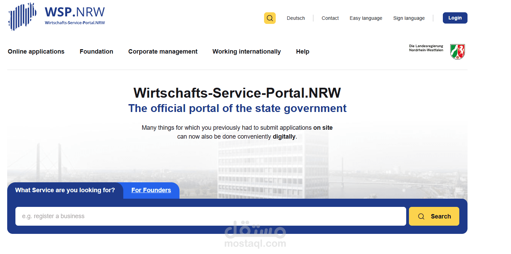The image size is (511, 254).
Task: Click the yellow Search button
Action: [434, 216]
